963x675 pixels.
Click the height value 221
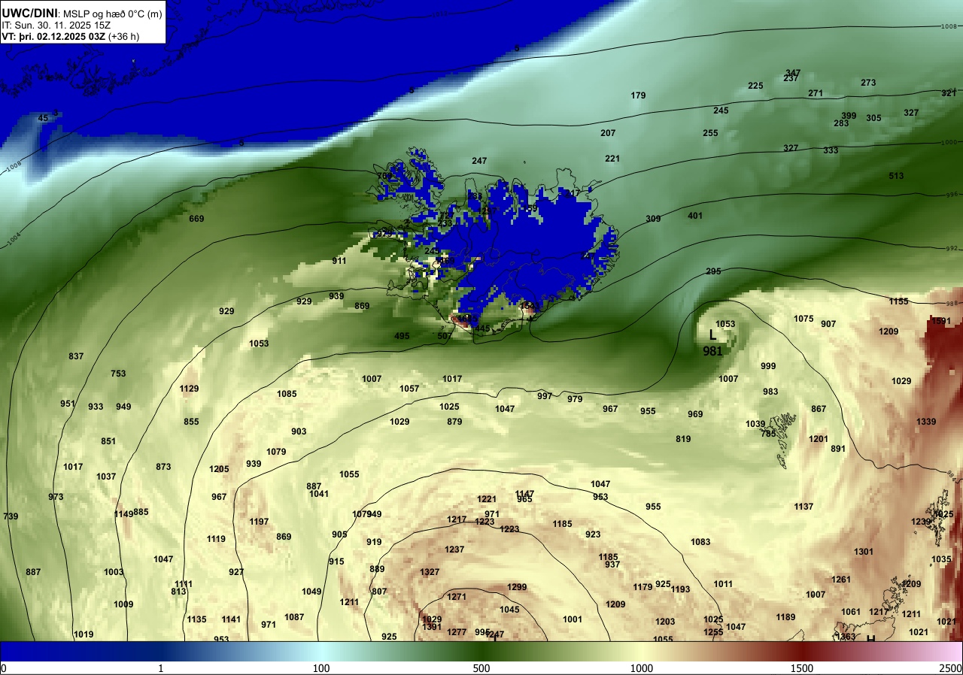click(x=612, y=159)
